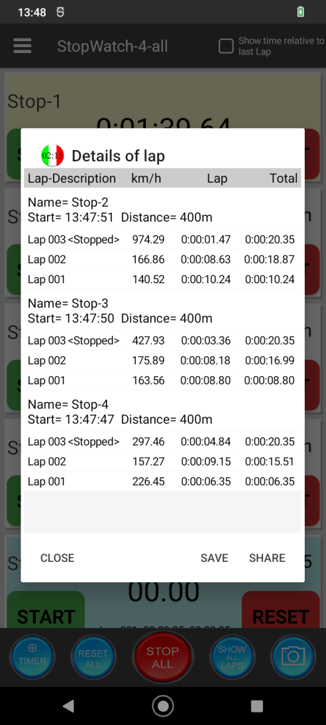This screenshot has width=326, height=725.
Task: Tap the Show All Laps button
Action: [x=232, y=656]
